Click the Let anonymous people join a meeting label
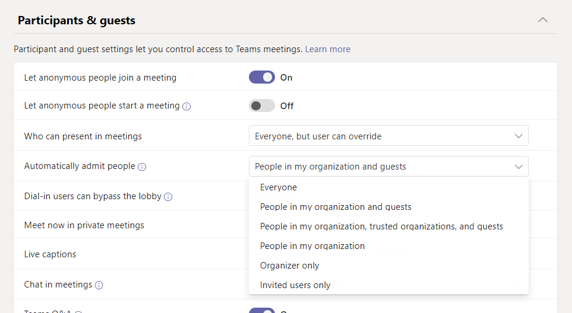This screenshot has height=313, width=572. (x=100, y=78)
